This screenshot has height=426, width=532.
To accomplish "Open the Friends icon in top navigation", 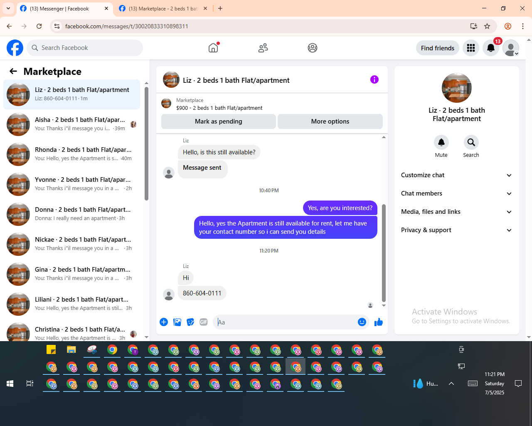I will (x=263, y=48).
